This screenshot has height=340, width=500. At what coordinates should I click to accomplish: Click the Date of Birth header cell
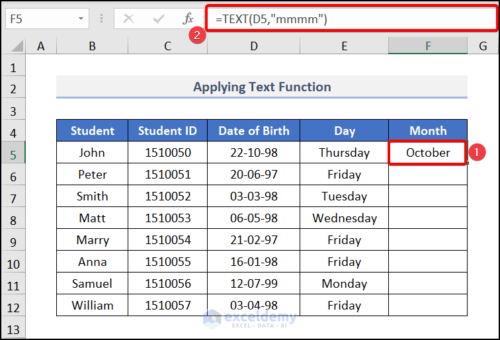[254, 130]
